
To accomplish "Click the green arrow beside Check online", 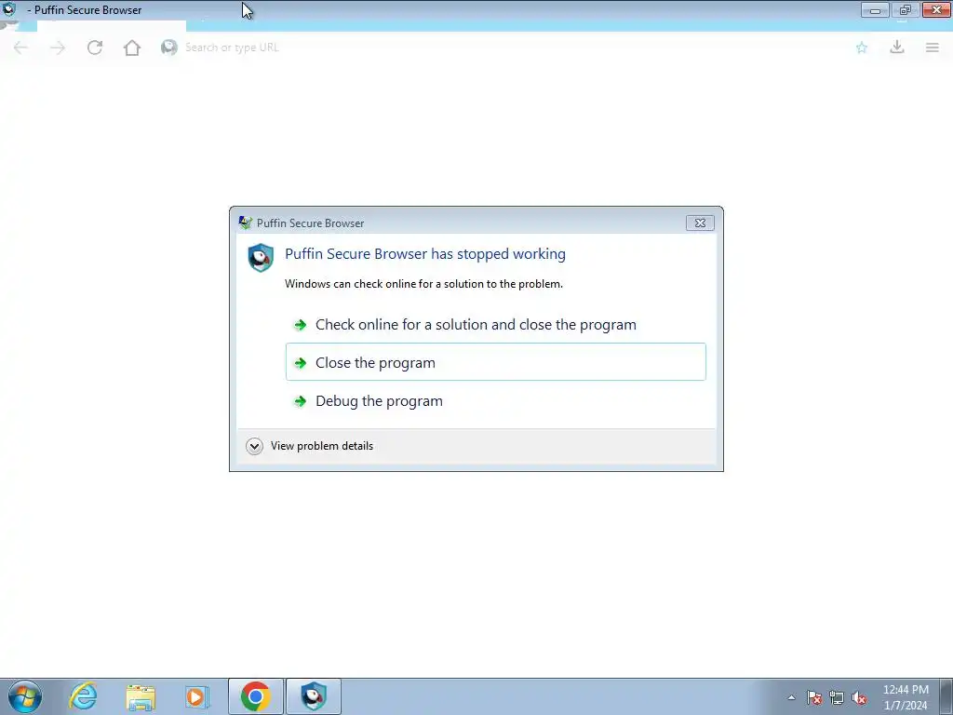I will click(301, 325).
